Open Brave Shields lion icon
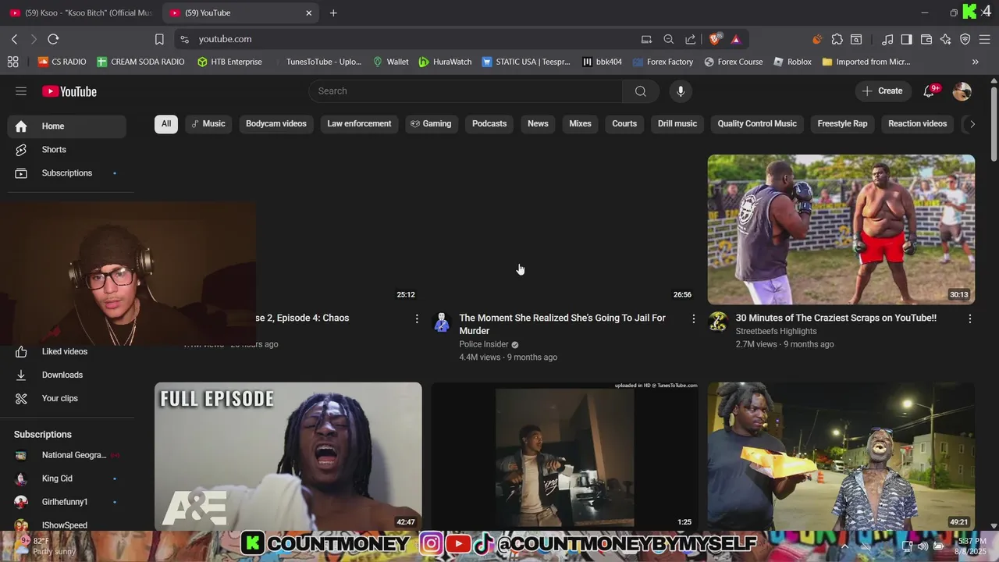The height and width of the screenshot is (562, 999). (714, 39)
